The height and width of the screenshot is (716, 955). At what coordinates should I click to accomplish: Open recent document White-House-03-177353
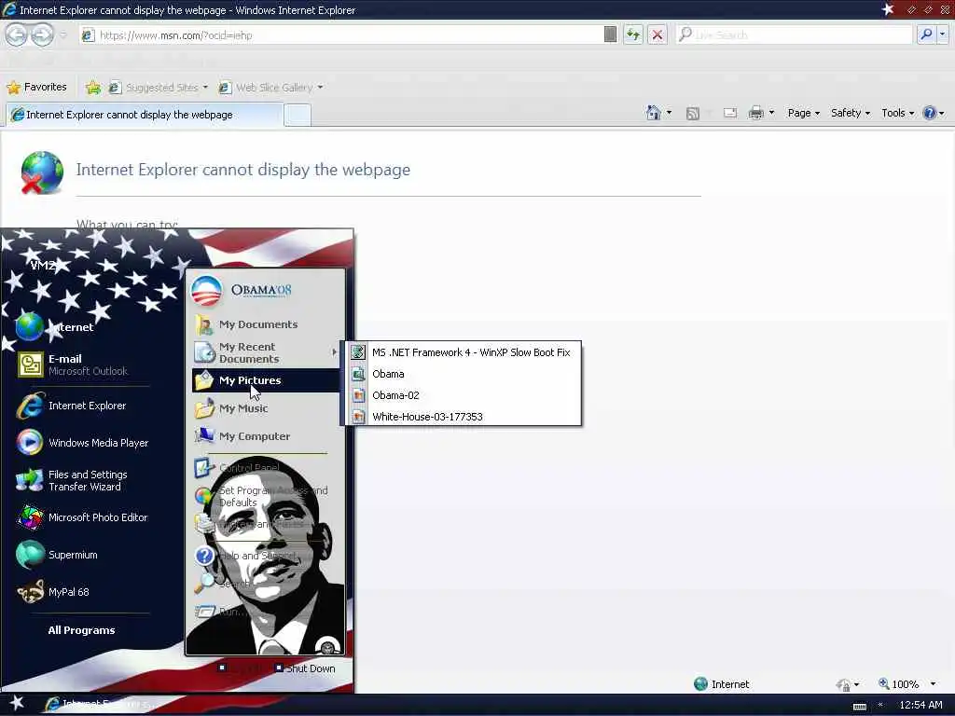464,417
